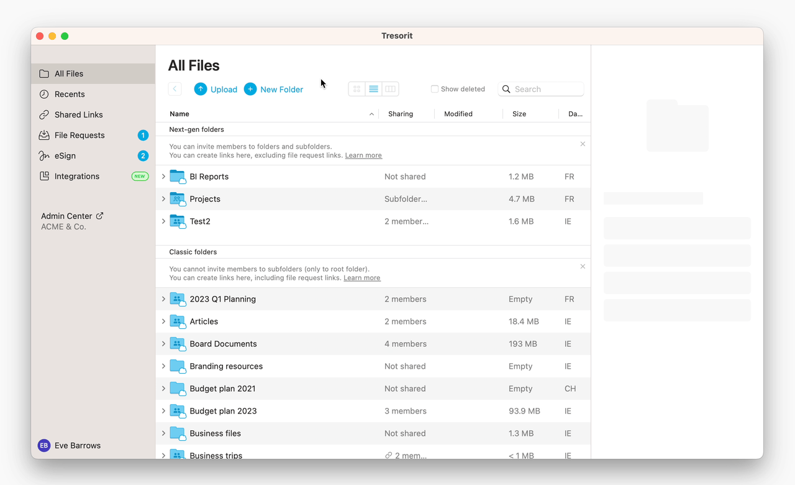The image size is (795, 485).
Task: Click the File Requests inbox icon
Action: (x=44, y=135)
